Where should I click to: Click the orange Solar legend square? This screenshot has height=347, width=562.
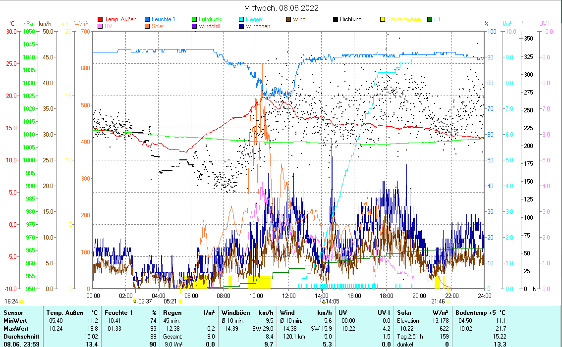(x=148, y=26)
